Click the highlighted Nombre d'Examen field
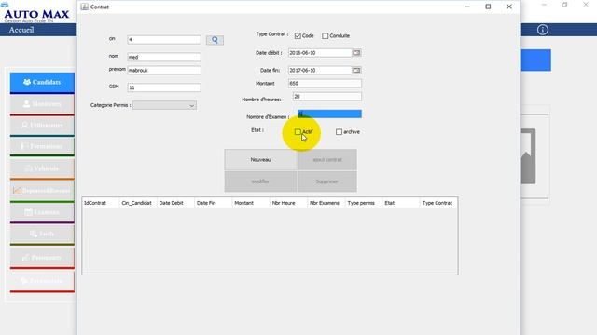The height and width of the screenshot is (335, 597). 329,114
